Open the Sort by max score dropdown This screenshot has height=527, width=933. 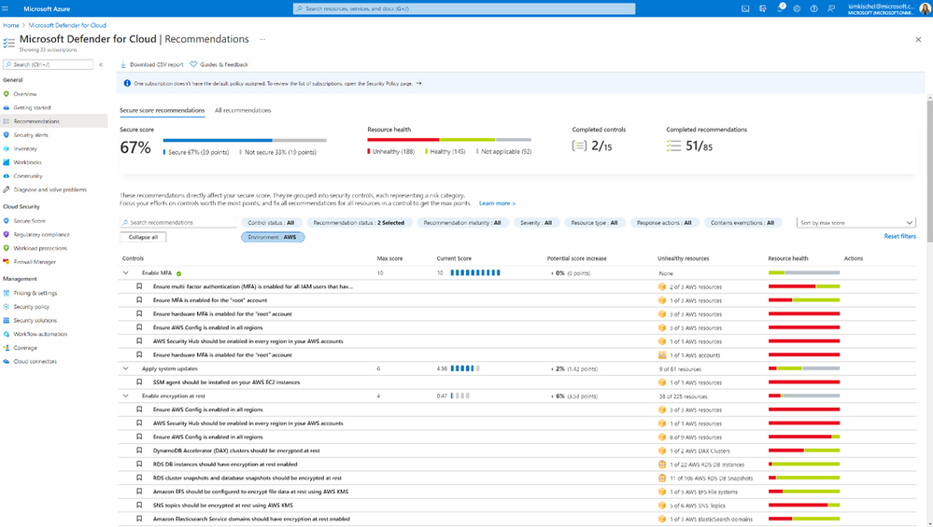[856, 223]
